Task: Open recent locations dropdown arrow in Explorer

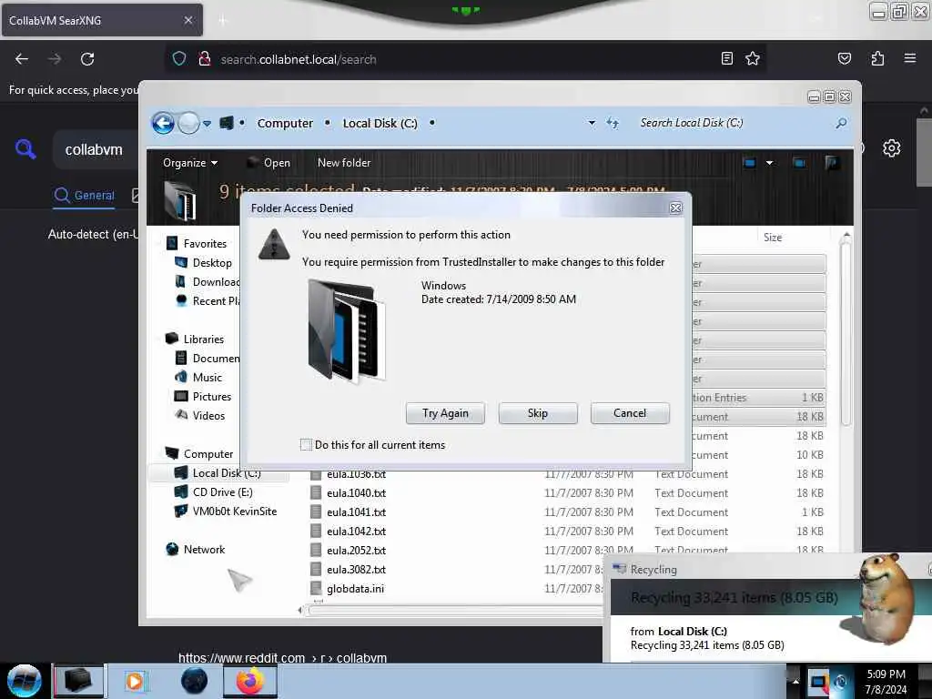Action: click(207, 124)
